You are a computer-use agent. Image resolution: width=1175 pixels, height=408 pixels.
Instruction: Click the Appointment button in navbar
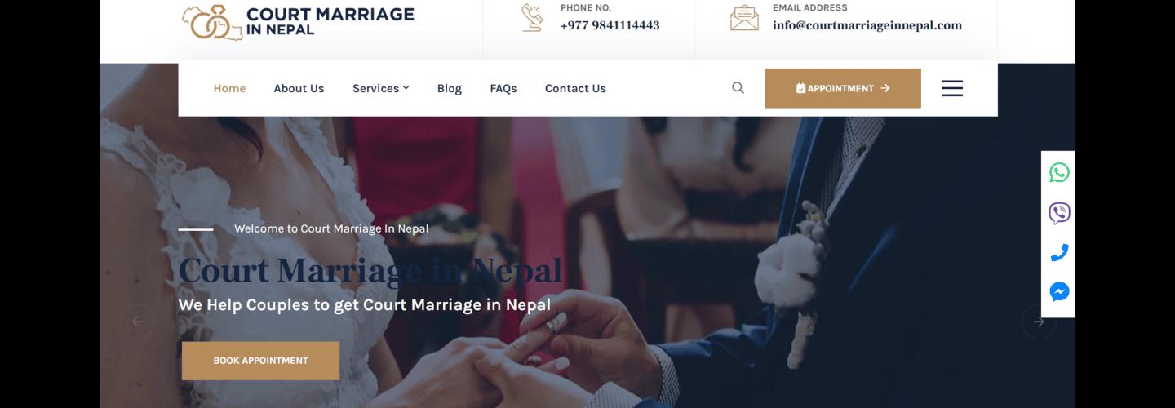[x=843, y=88]
